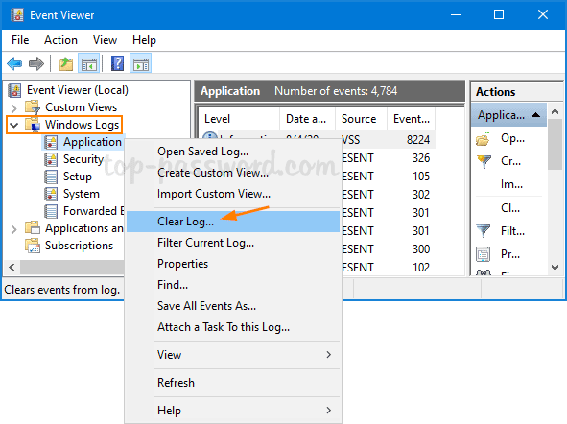567x424 pixels.
Task: Click the Filter Current Log funnel icon in Actions
Action: (484, 230)
